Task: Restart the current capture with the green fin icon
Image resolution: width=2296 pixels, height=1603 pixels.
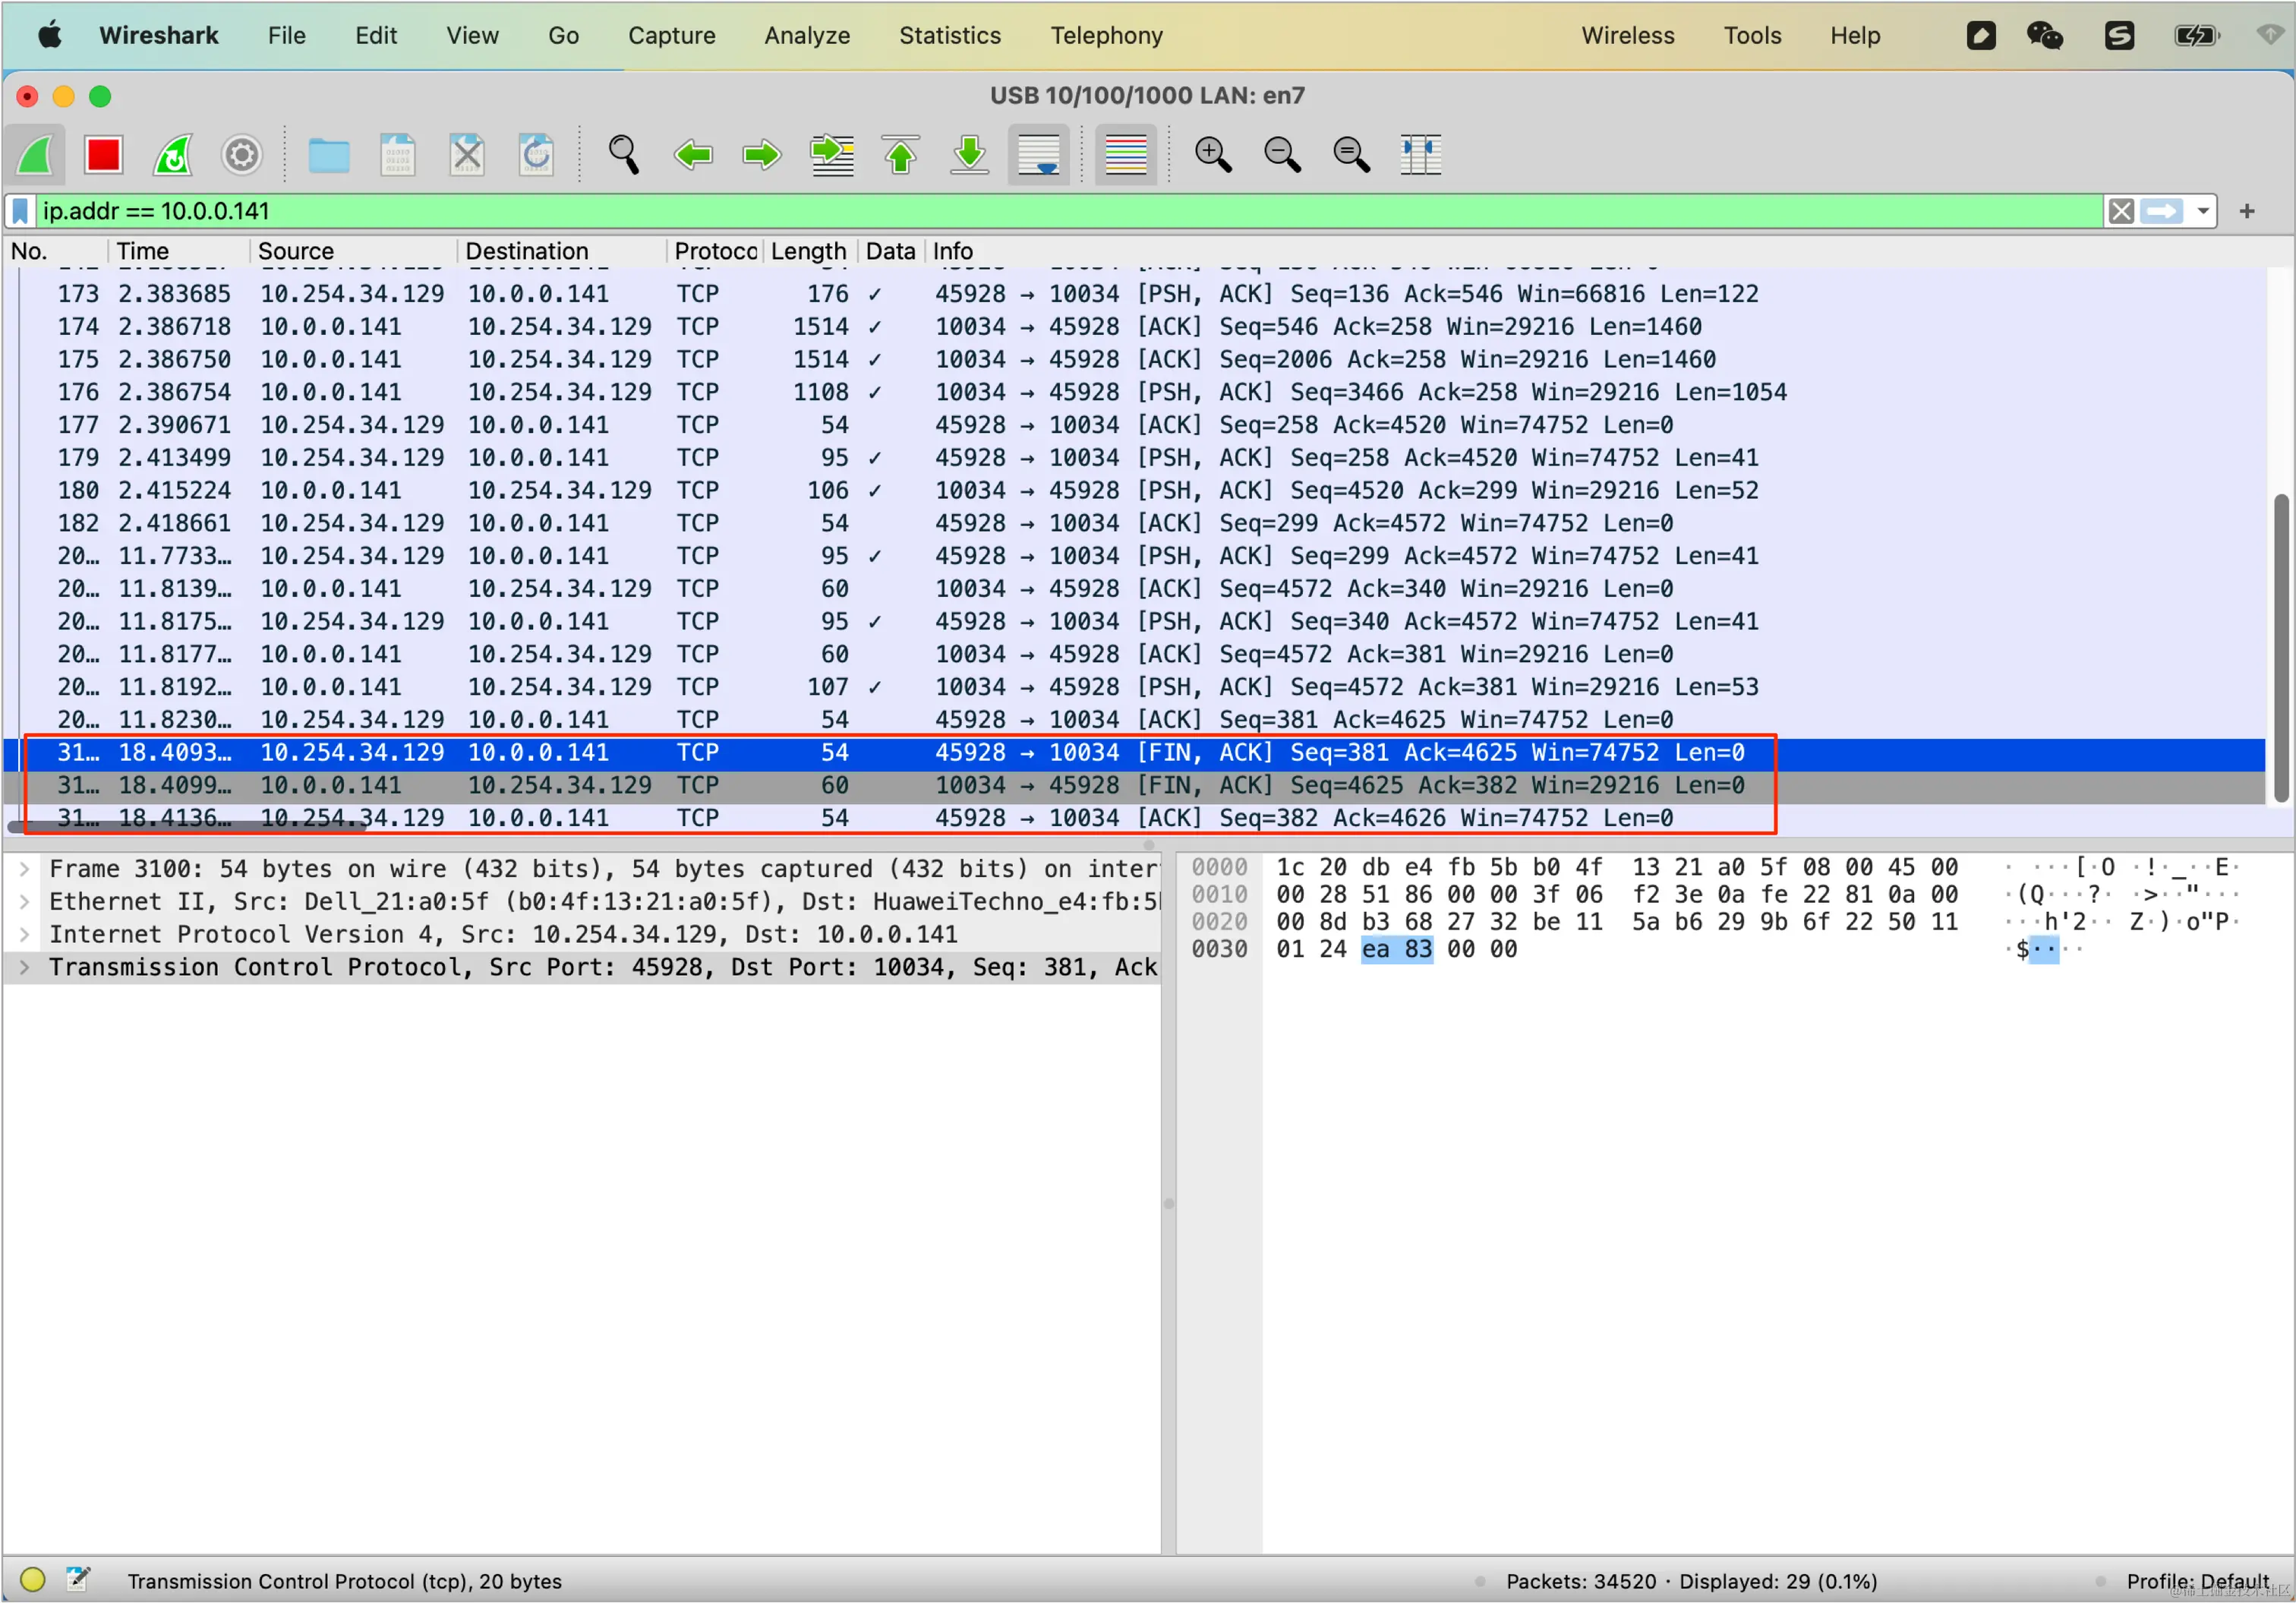Action: coord(172,155)
